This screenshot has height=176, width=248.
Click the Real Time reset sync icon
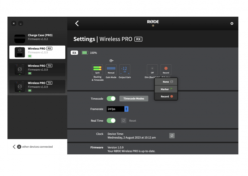124,121
